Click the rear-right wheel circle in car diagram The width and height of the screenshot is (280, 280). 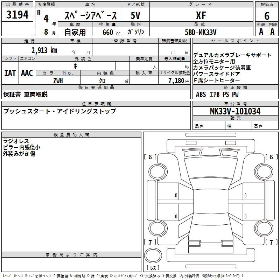point(264,229)
